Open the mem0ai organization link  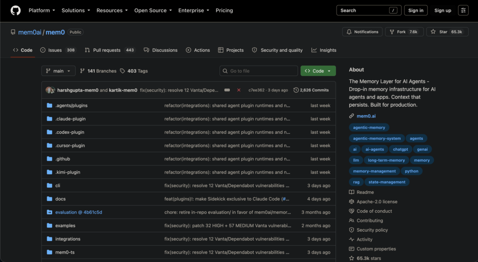[29, 32]
